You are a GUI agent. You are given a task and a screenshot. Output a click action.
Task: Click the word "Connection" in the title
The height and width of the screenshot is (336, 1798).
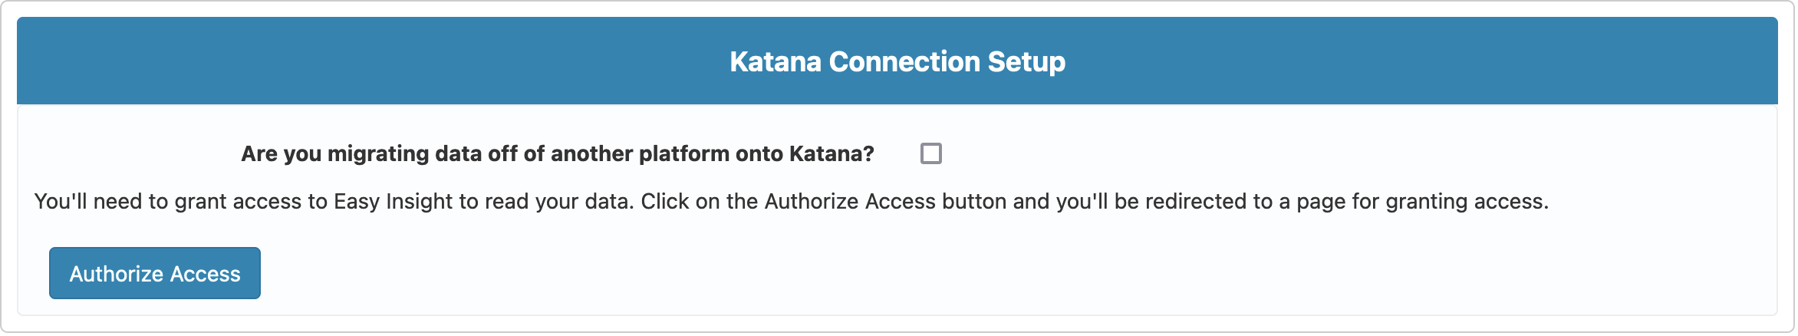tap(904, 61)
